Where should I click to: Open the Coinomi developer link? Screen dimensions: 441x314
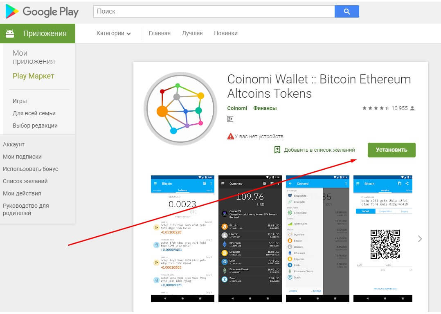(237, 108)
